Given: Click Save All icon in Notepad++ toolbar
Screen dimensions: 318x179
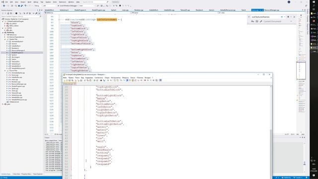Looking at the screenshot, I should [x=73, y=81].
